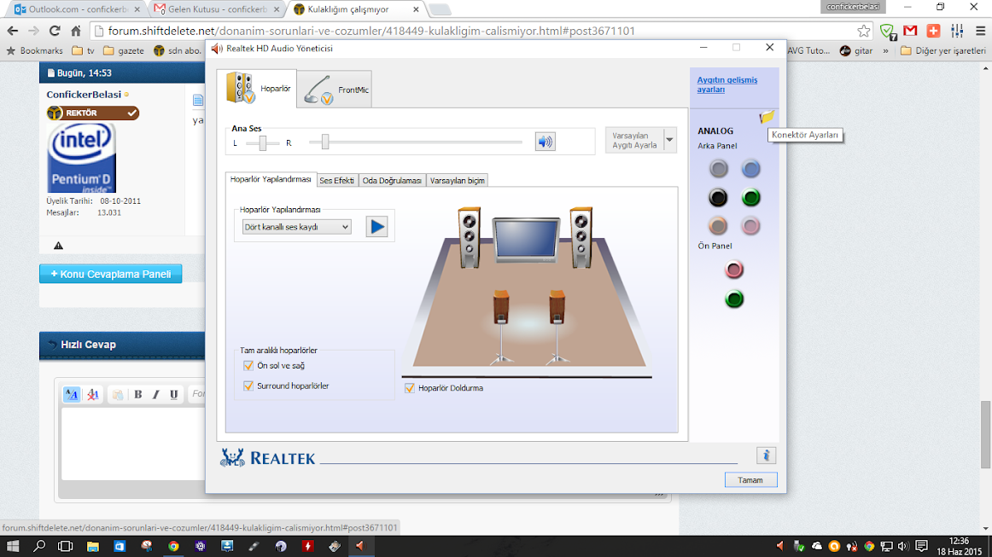Play the speaker configuration test
Screen dimensions: 992x557
coord(376,226)
